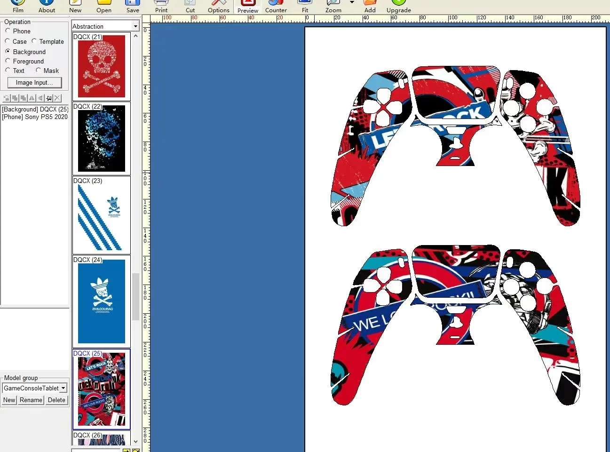Save the current design
Screen dimensions: 610x452
(x=133, y=7)
